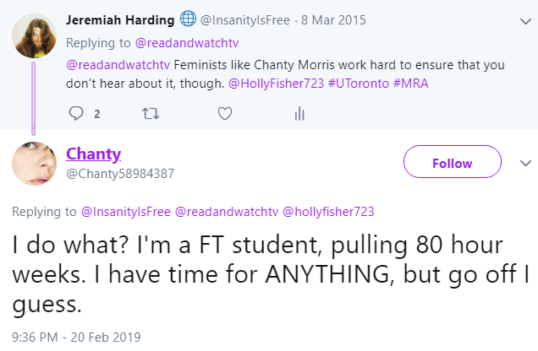Retweet Jeremiah Harding's tweet
Viewport: 538px width, 351px height.
click(151, 114)
